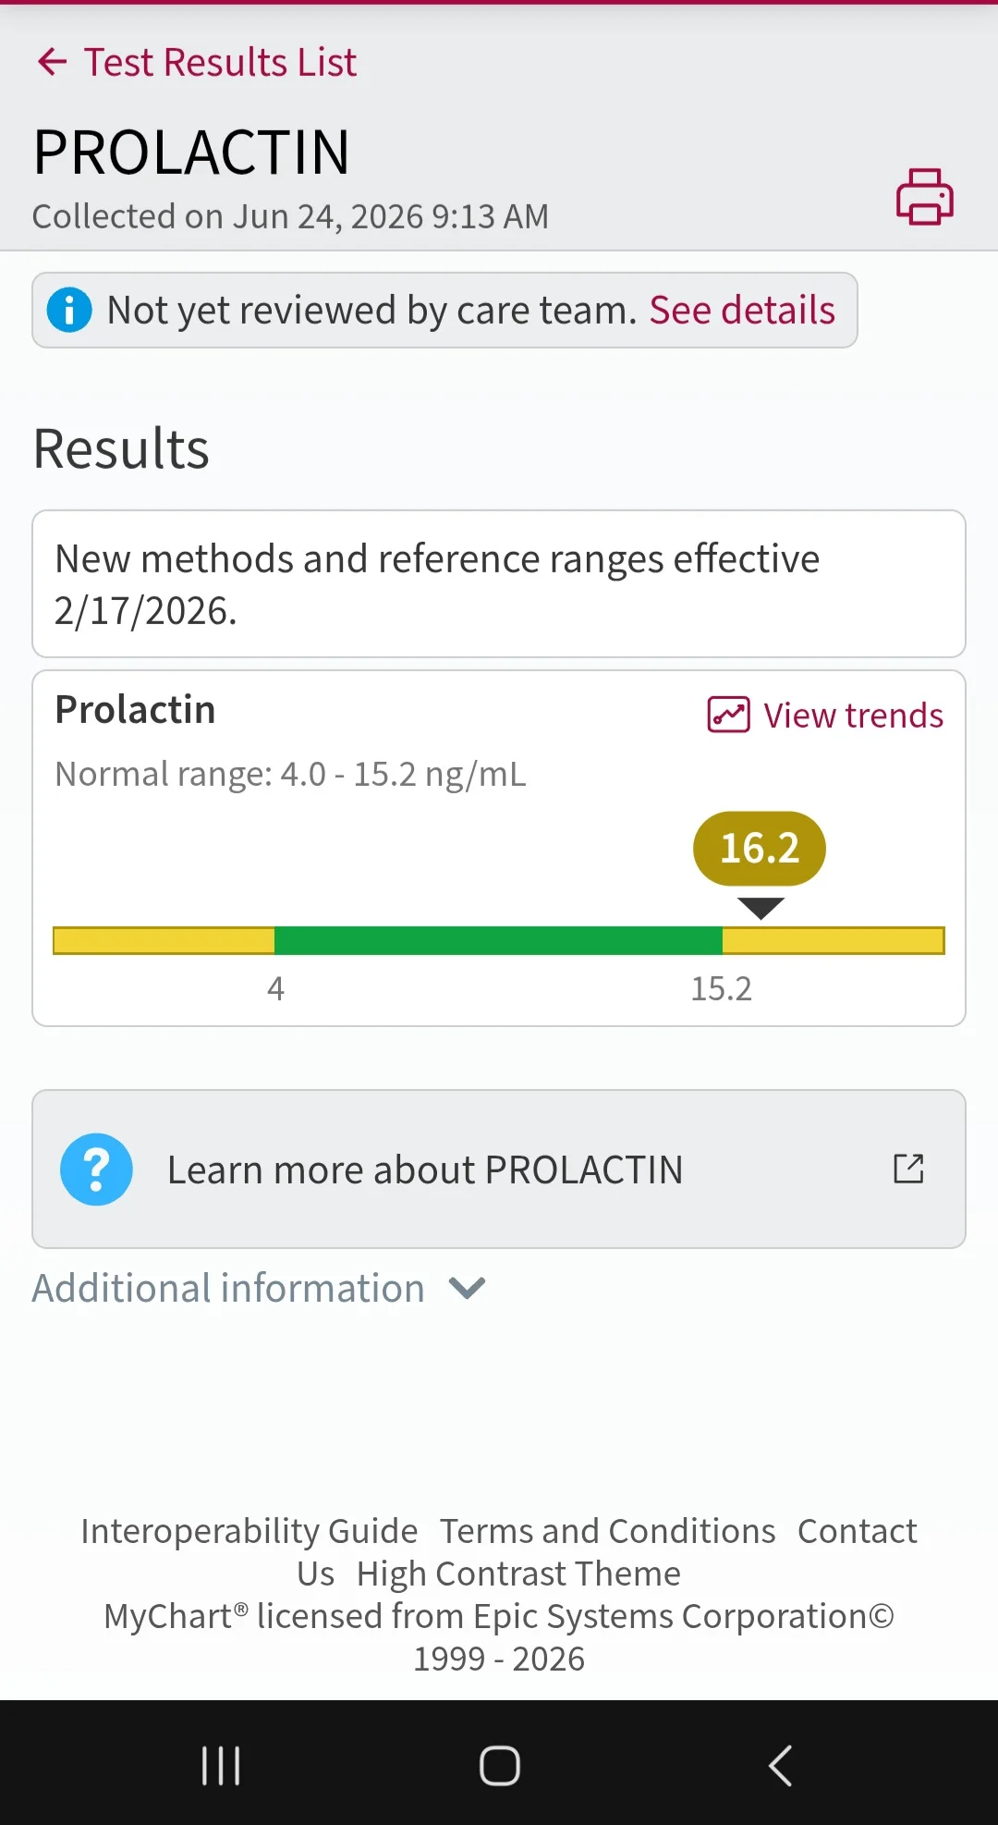The height and width of the screenshot is (1825, 998).
Task: Tap the 16.2 result marker bubble
Action: [x=760, y=848]
